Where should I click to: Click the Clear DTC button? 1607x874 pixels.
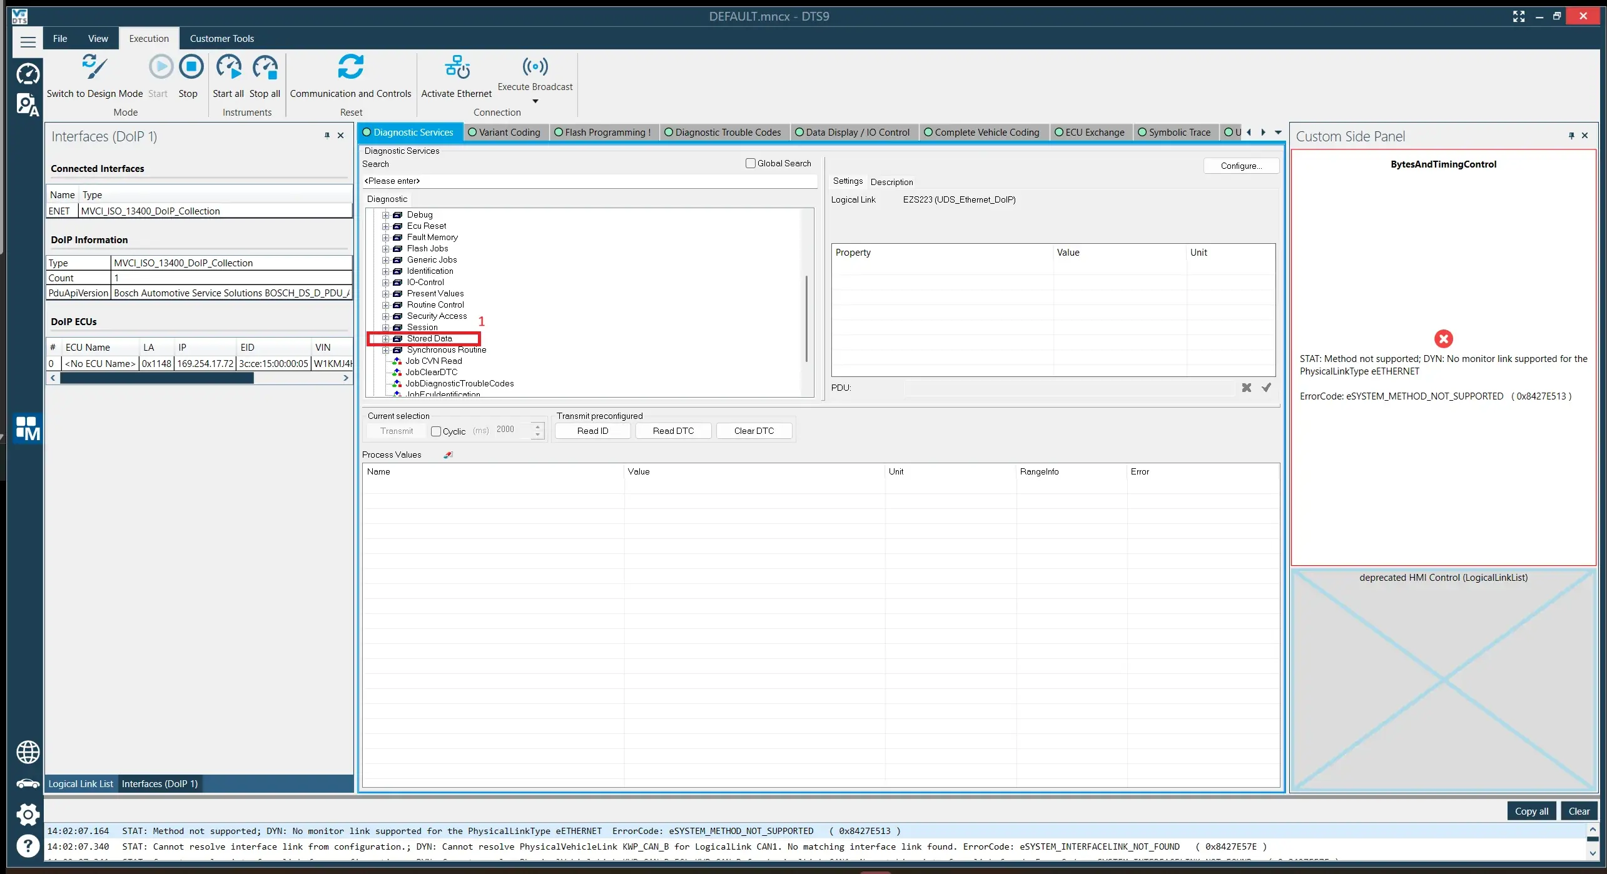coord(754,431)
